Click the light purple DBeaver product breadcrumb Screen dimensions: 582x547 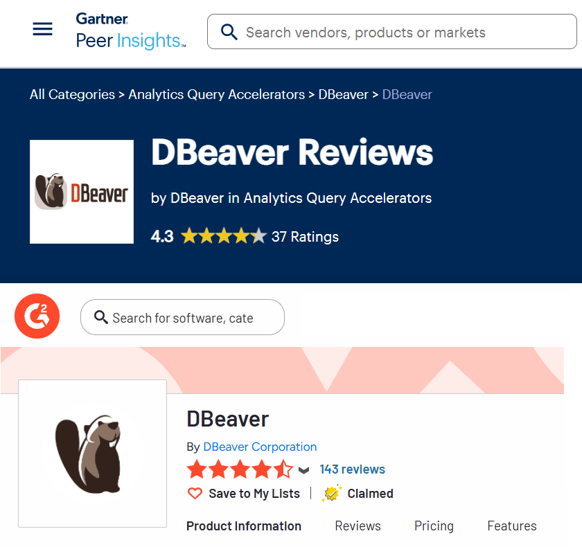coord(407,95)
